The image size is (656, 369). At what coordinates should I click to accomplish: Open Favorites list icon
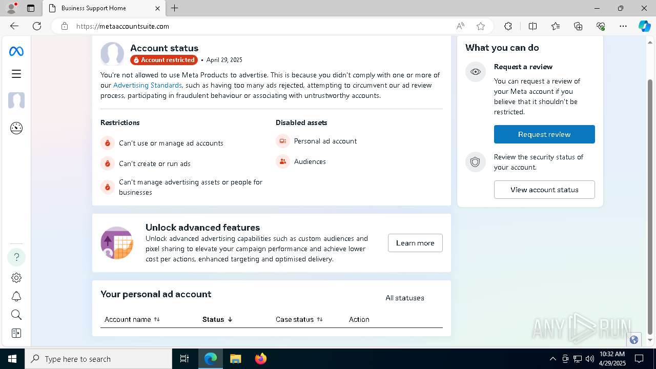[556, 26]
